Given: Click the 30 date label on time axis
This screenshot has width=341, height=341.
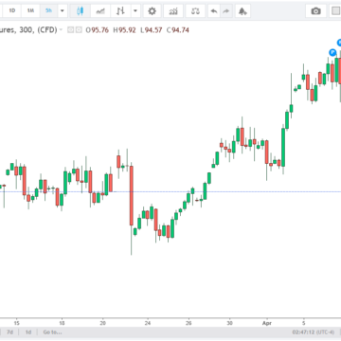Looking at the screenshot, I should (230, 323).
